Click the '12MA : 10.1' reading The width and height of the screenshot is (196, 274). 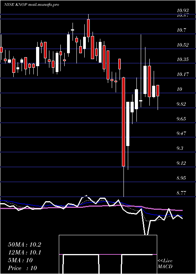[x=24, y=252]
